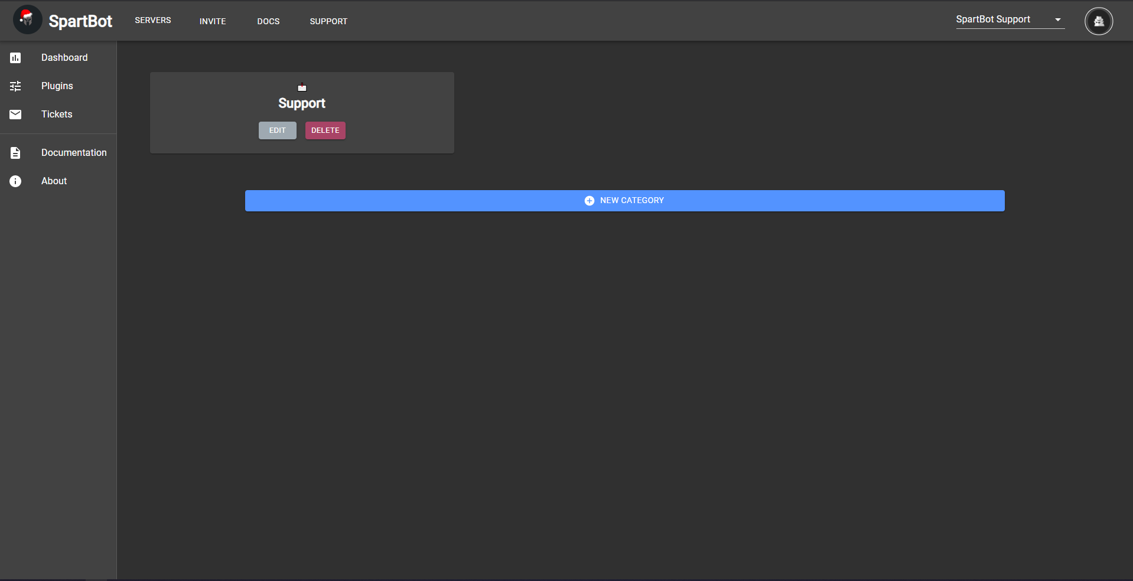Click the SpartBot brand name text

point(80,21)
